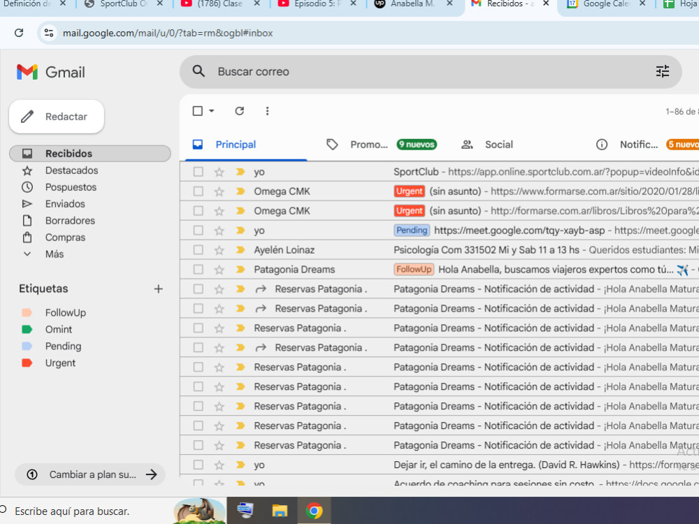699x524 pixels.
Task: Reload the page in browser toolbar
Action: 19,33
